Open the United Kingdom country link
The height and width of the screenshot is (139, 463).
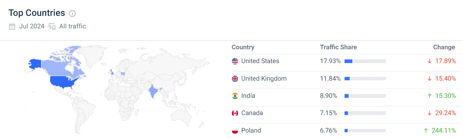coord(264,79)
